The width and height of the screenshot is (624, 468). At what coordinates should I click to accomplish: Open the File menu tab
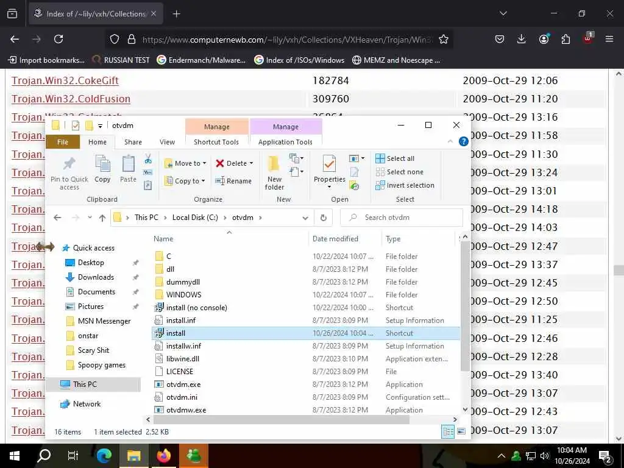[x=63, y=142]
